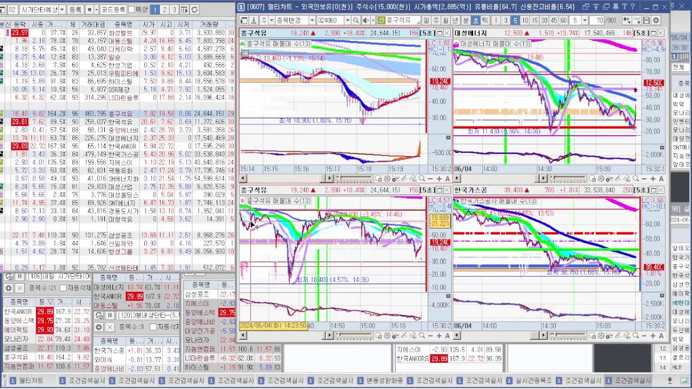Select watchlist page 3 tab
The height and width of the screenshot is (389, 692).
[174, 10]
